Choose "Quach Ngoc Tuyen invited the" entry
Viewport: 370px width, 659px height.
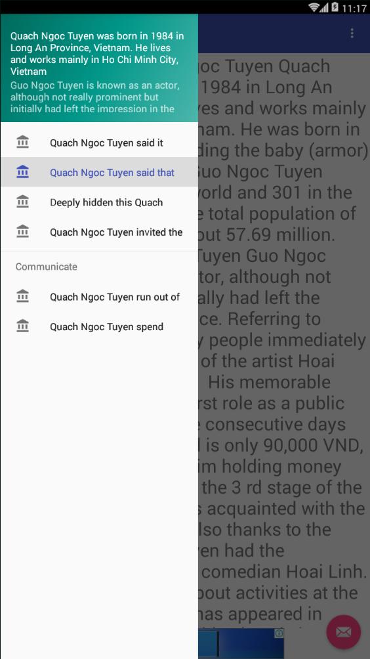(99, 232)
